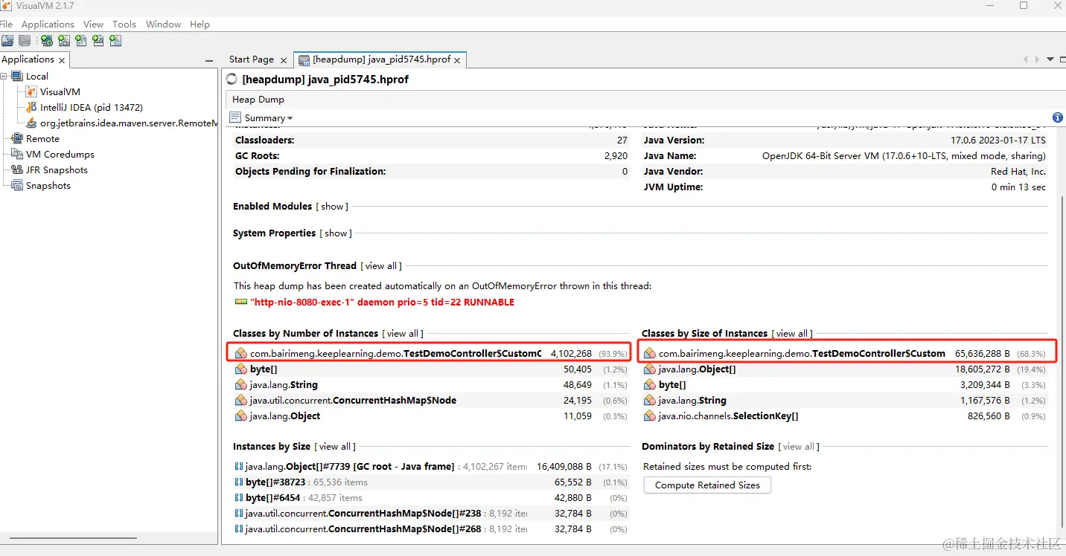Click class icon beside java.nio.channels.SelectionKey[]
This screenshot has height=556, width=1066.
point(650,416)
